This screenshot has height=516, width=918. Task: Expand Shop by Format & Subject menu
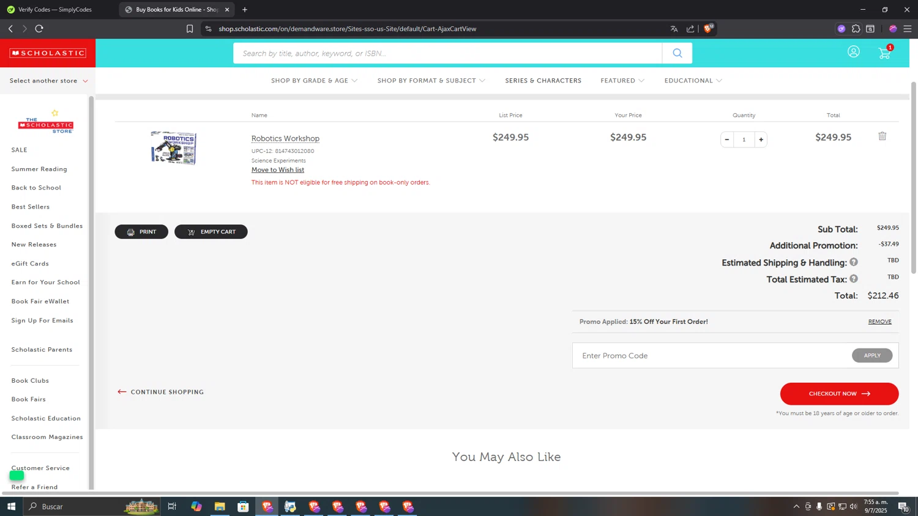point(431,81)
